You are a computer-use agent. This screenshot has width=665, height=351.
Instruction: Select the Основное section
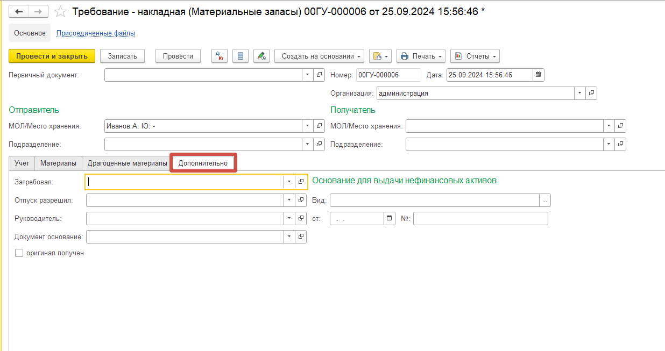[x=30, y=33]
